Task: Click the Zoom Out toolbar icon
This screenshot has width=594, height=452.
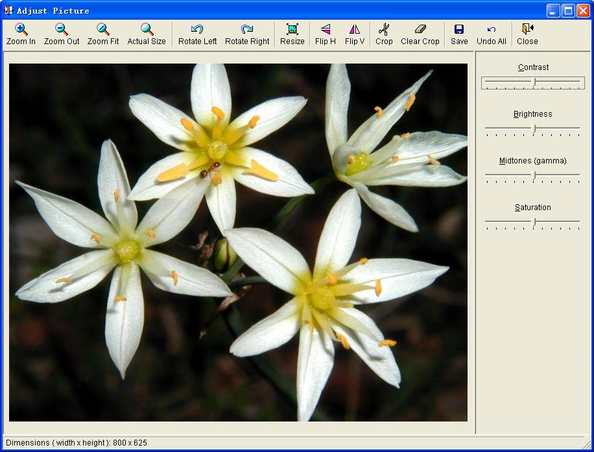Action: pos(62,30)
